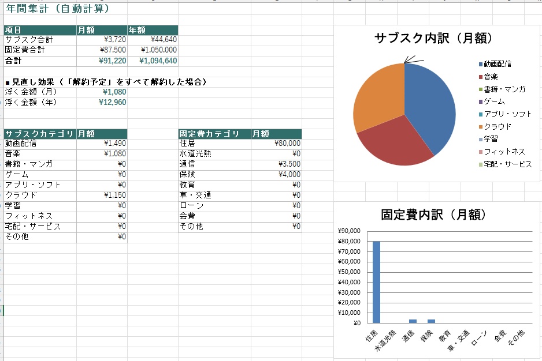Select the ¥12,960 yearly savings cell
Screen dimensions: 542x361
pyautogui.click(x=102, y=103)
